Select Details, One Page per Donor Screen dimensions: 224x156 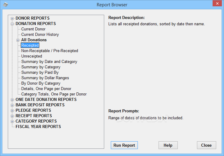coord(46,89)
